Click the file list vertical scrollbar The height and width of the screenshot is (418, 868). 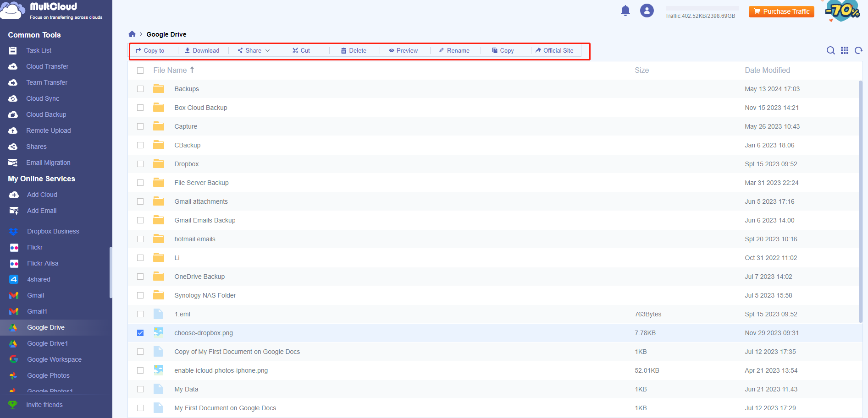861,201
